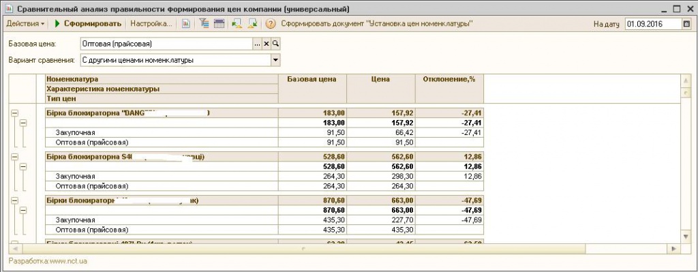
Task: Click the Базовая цена input field
Action: tap(166, 44)
